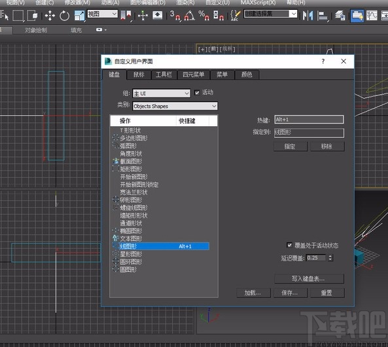Open the 渲染(R) menu
Image resolution: width=388 pixels, height=347 pixels.
(185, 3)
